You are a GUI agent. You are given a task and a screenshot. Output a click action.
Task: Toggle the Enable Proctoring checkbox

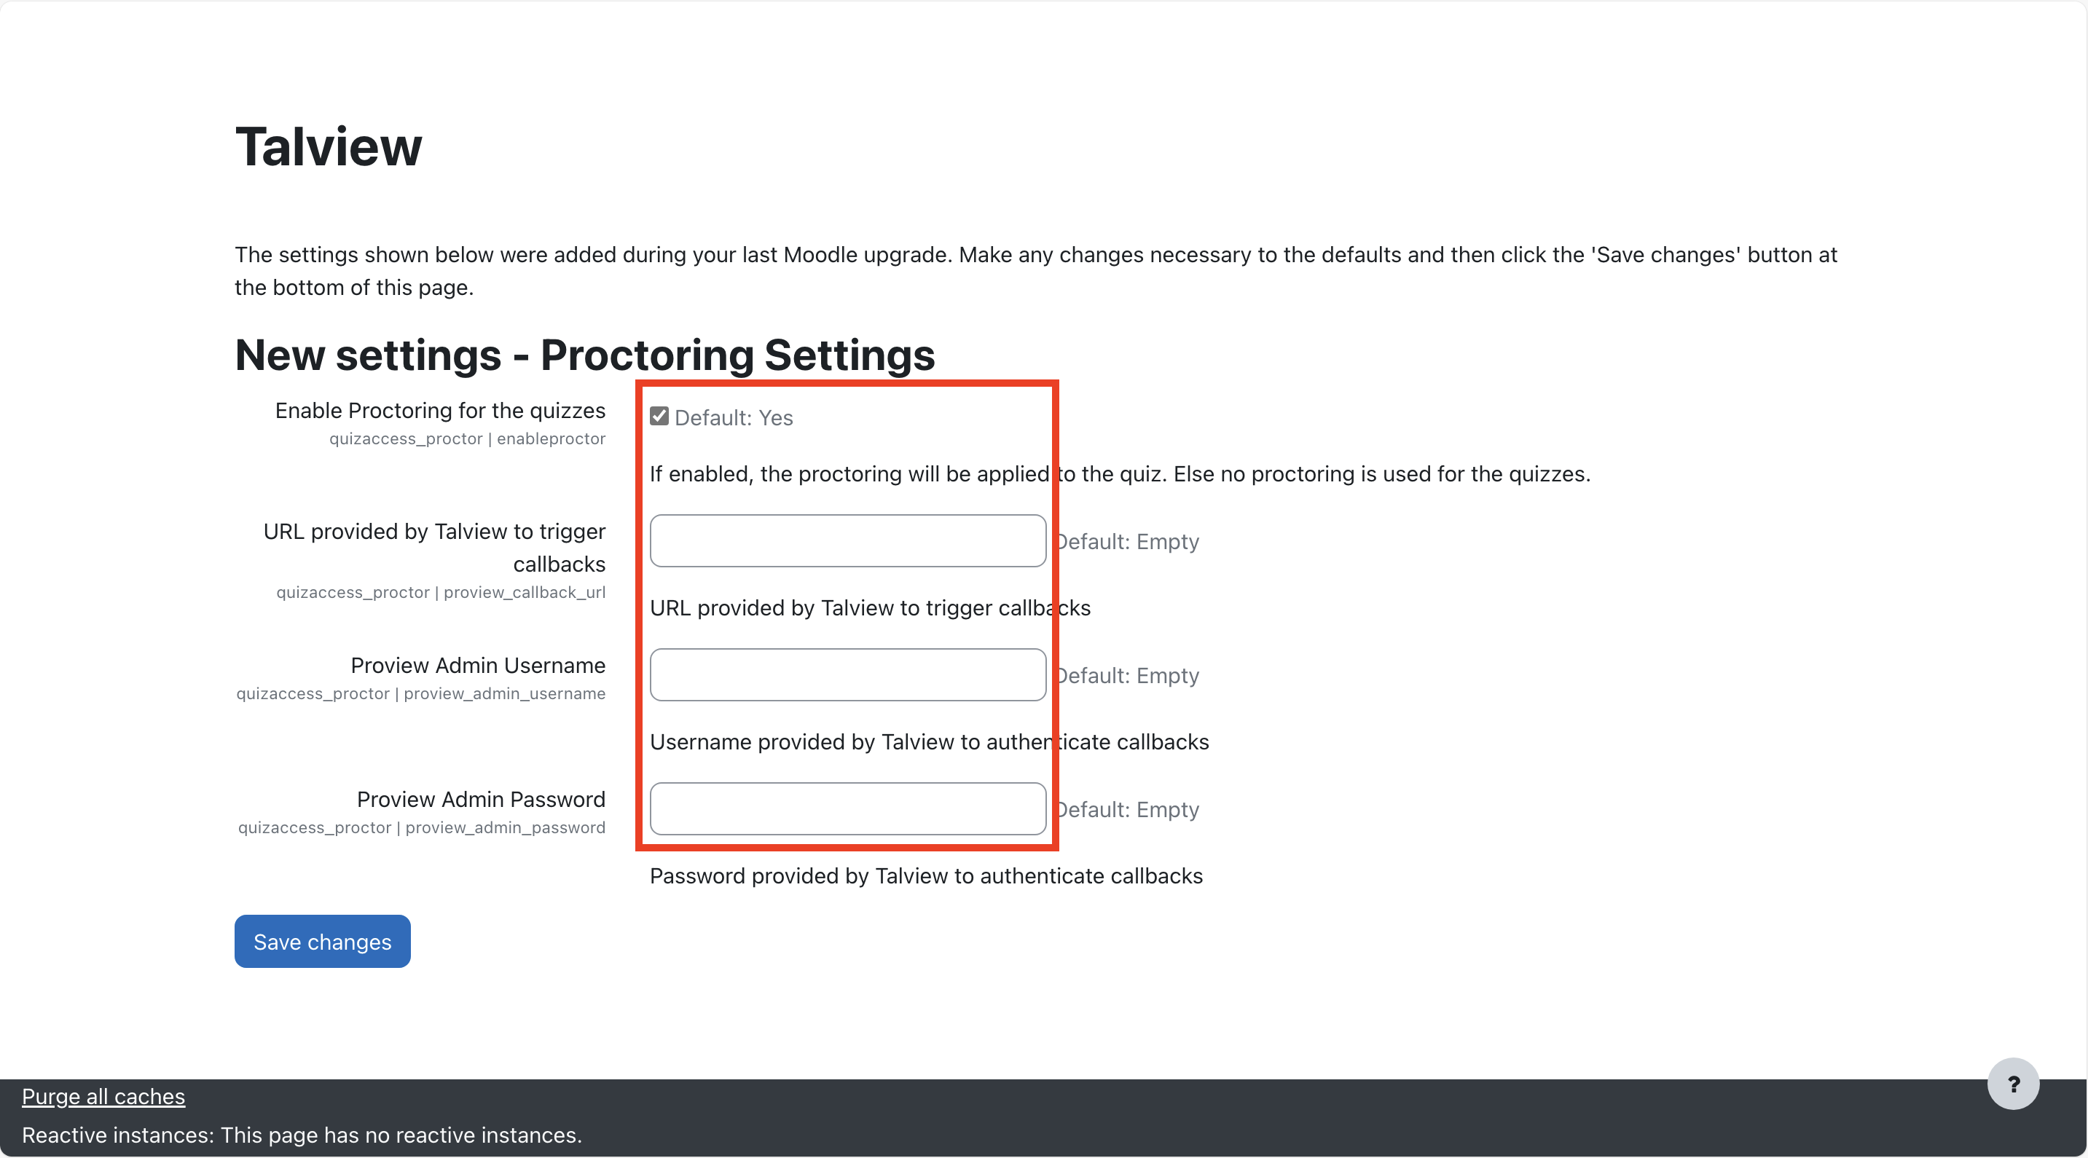click(x=659, y=417)
